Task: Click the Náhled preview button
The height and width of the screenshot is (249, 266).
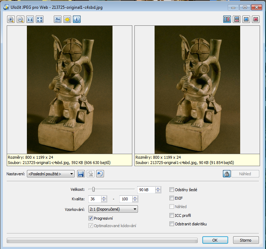Action: pyautogui.click(x=245, y=174)
